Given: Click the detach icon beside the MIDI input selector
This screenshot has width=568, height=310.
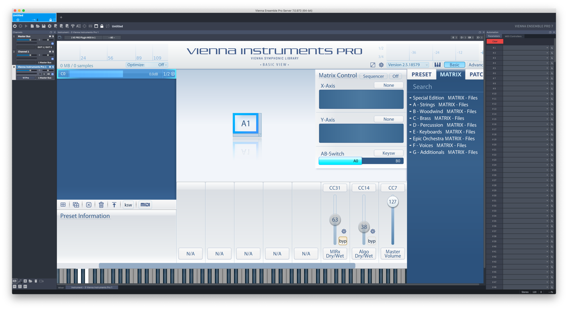Looking at the screenshot, I should coord(60,37).
